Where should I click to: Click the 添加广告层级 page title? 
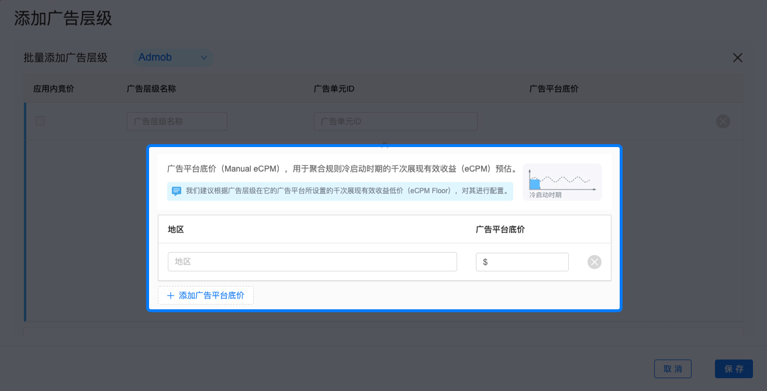pyautogui.click(x=63, y=18)
